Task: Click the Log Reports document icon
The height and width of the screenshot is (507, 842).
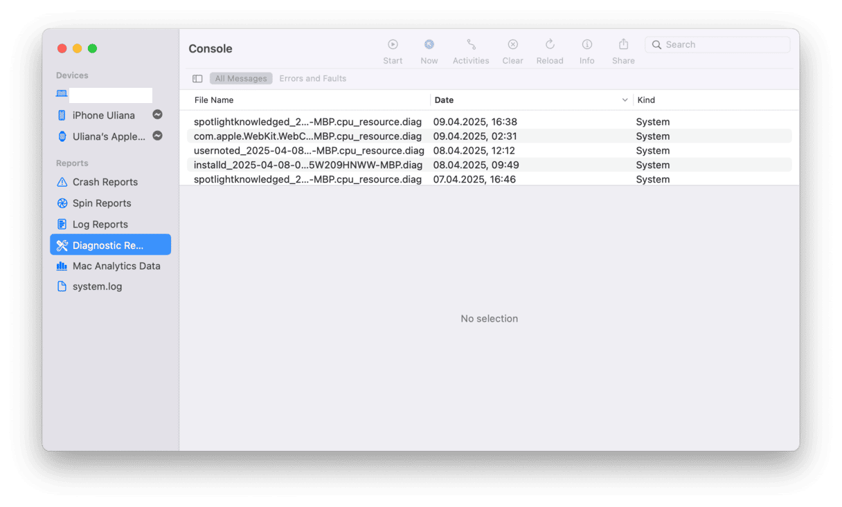Action: (x=62, y=224)
